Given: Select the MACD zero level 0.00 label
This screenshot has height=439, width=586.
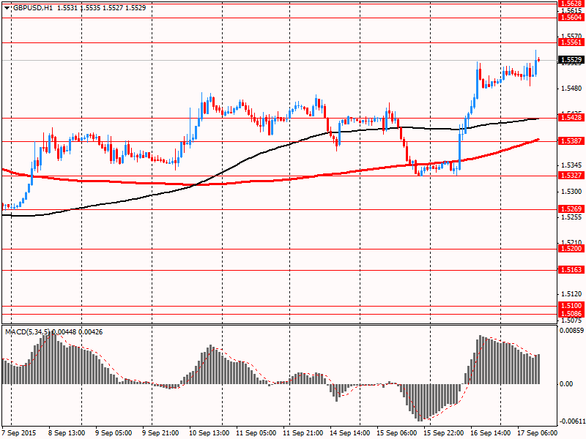Looking at the screenshot, I should pyautogui.click(x=566, y=383).
